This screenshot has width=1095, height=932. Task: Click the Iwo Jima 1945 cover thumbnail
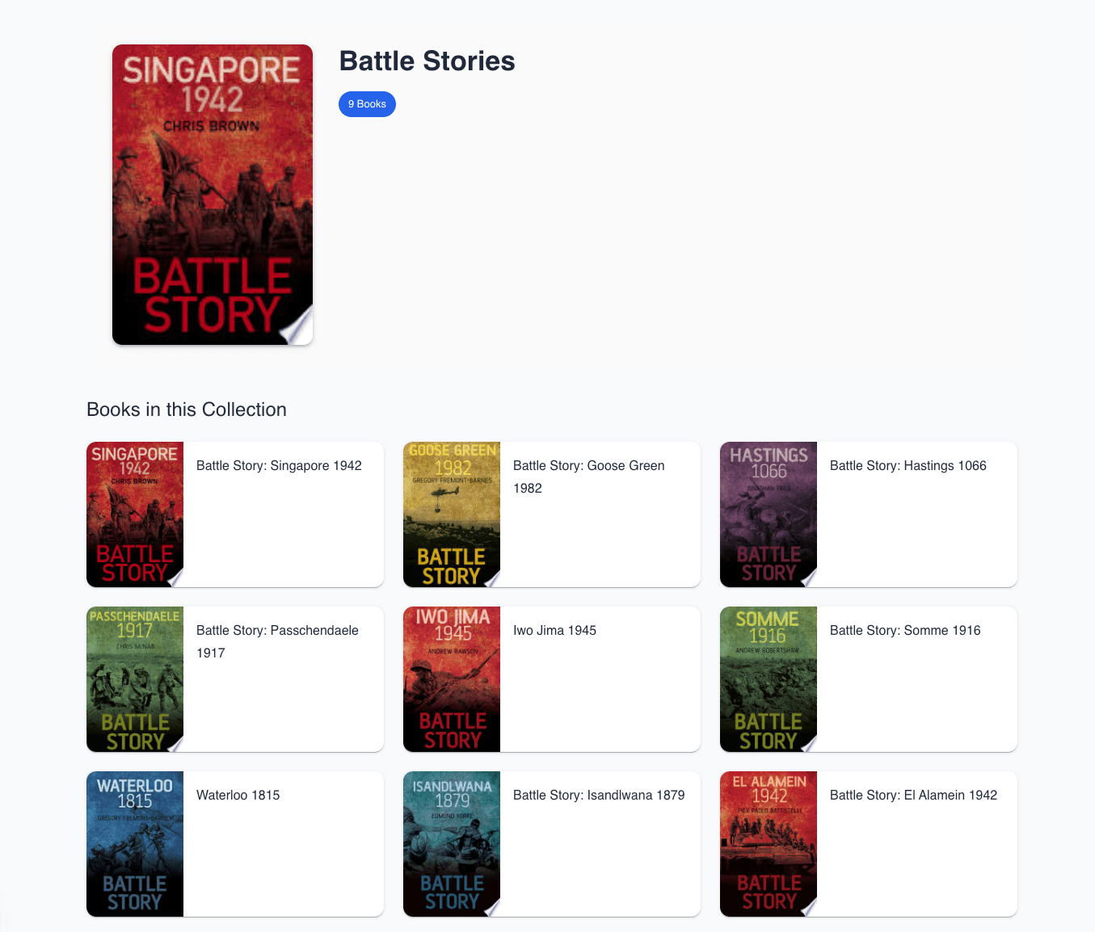(452, 679)
